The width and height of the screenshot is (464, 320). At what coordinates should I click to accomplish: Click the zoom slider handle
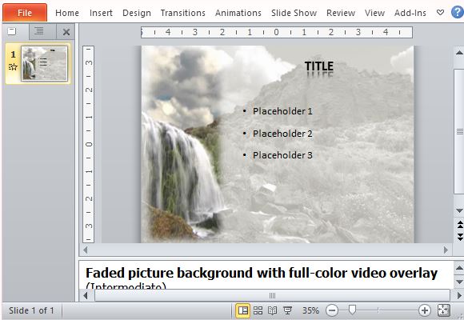(x=352, y=310)
